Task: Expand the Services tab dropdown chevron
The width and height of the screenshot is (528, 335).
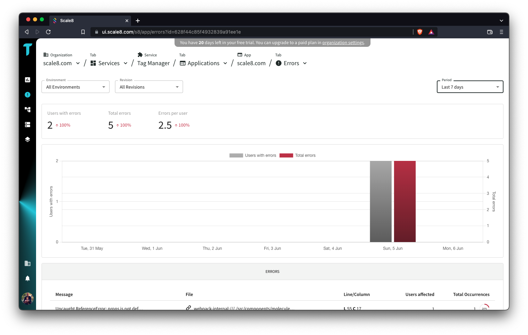Action: (x=126, y=63)
